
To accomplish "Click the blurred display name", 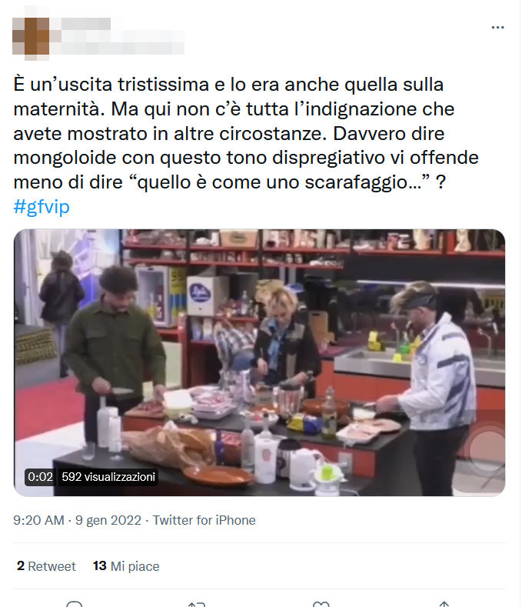I will tap(86, 24).
